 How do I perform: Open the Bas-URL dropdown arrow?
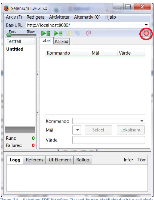pyautogui.click(x=146, y=25)
